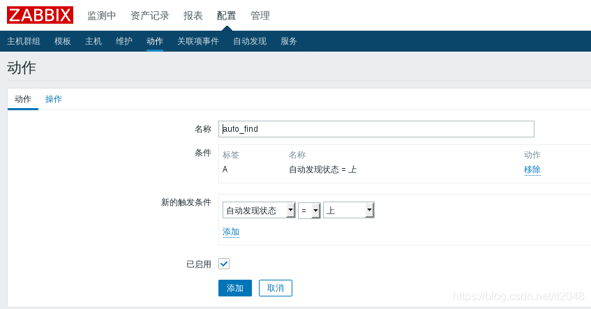The width and height of the screenshot is (591, 309).
Task: Switch to the 操作 form tab
Action: (54, 99)
